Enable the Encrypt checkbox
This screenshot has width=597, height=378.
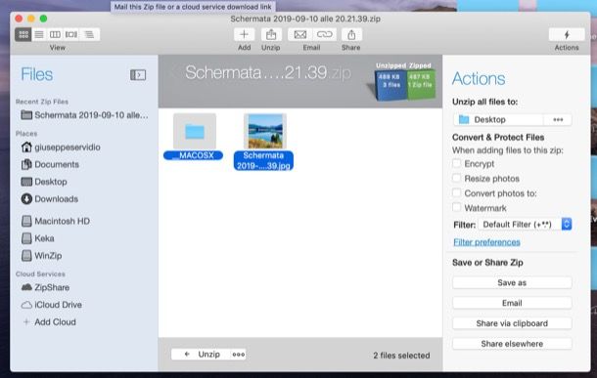456,163
